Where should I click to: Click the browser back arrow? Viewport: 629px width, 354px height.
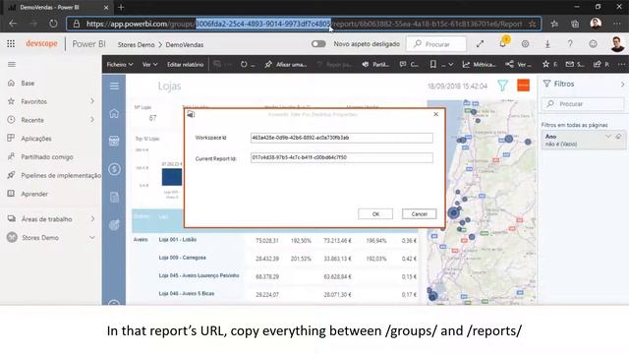13,24
